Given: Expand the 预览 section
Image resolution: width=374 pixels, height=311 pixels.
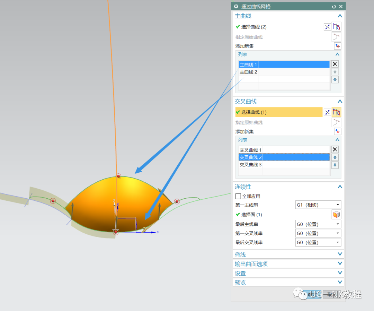Looking at the screenshot, I should click(x=340, y=282).
